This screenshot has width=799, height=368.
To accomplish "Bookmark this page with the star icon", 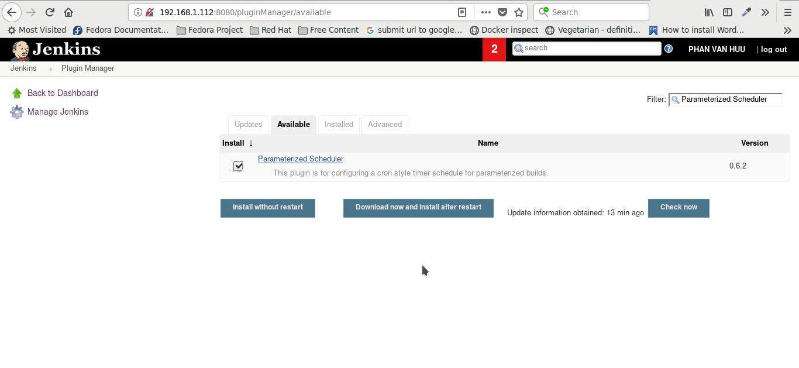I will click(x=519, y=12).
